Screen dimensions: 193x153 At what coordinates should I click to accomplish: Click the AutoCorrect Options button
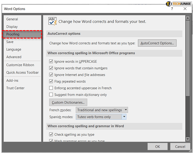point(157,43)
